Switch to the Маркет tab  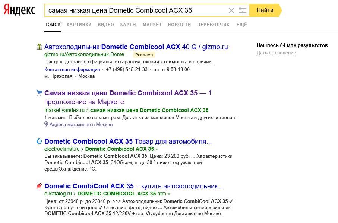pos(152,25)
